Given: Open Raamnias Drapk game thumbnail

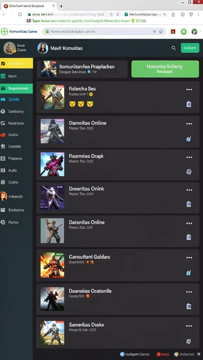Looking at the screenshot, I should [x=53, y=165].
